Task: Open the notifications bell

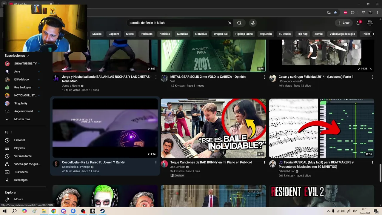Action: pyautogui.click(x=358, y=23)
